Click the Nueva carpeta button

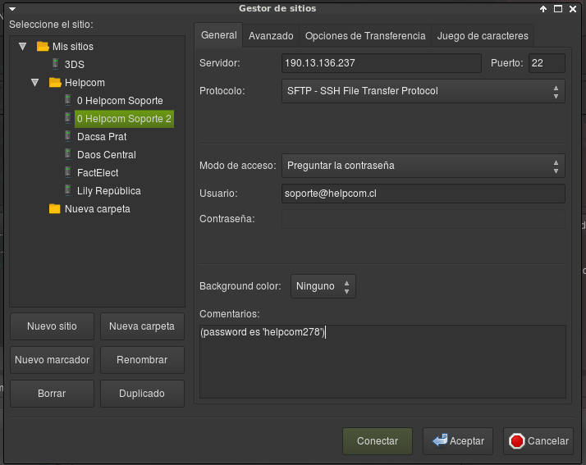tap(142, 326)
